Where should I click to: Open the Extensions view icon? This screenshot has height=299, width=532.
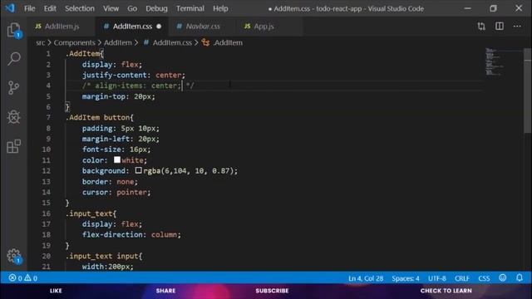(x=13, y=146)
